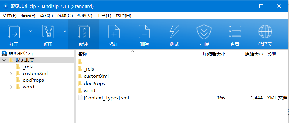Open the dropdown arrow next to 解压
This screenshot has width=289, height=123.
(x=65, y=31)
